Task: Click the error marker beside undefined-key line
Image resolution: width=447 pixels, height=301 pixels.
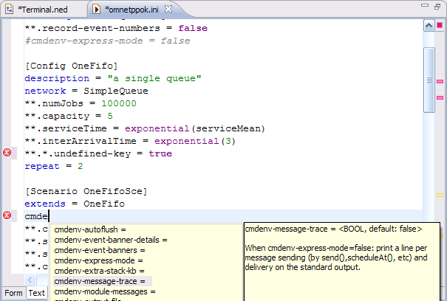Action: click(x=7, y=153)
